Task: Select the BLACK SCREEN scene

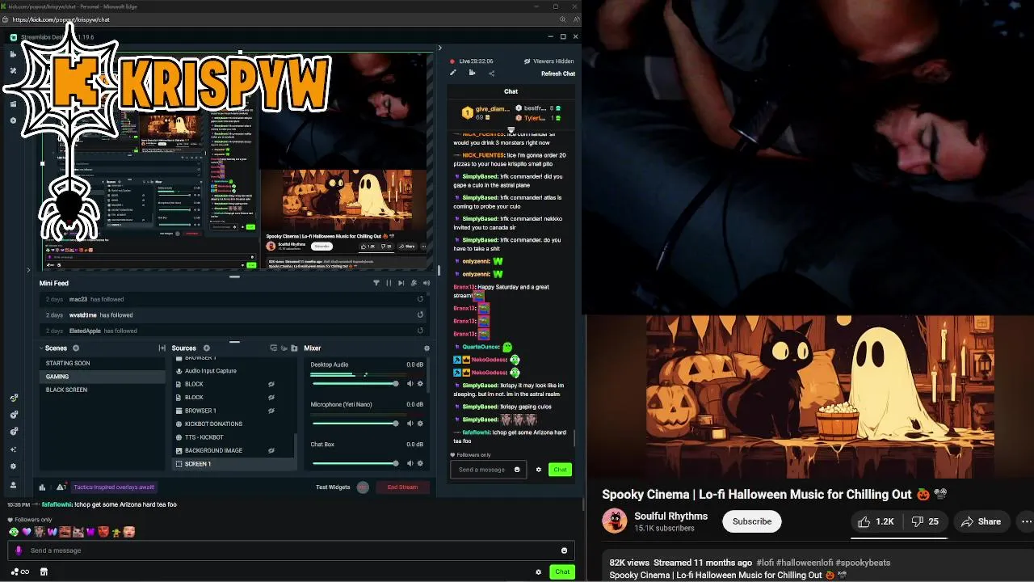Action: point(103,390)
